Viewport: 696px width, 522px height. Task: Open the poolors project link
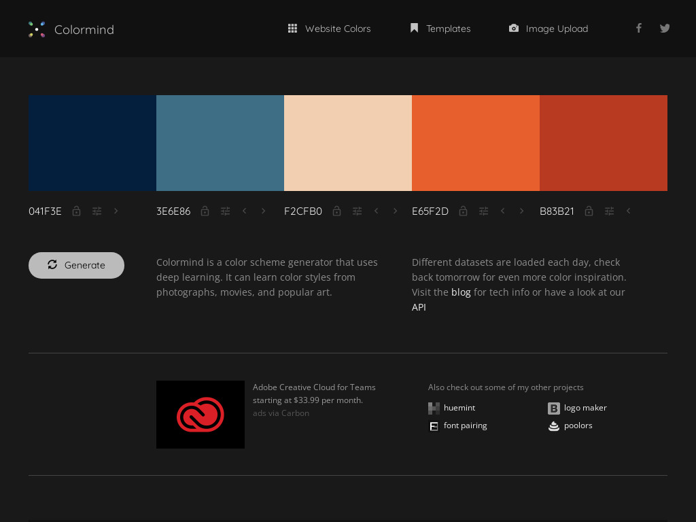(x=578, y=425)
